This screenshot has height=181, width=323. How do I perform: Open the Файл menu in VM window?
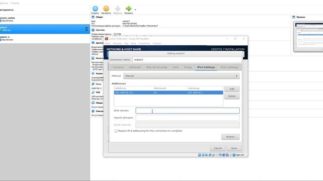point(107,44)
